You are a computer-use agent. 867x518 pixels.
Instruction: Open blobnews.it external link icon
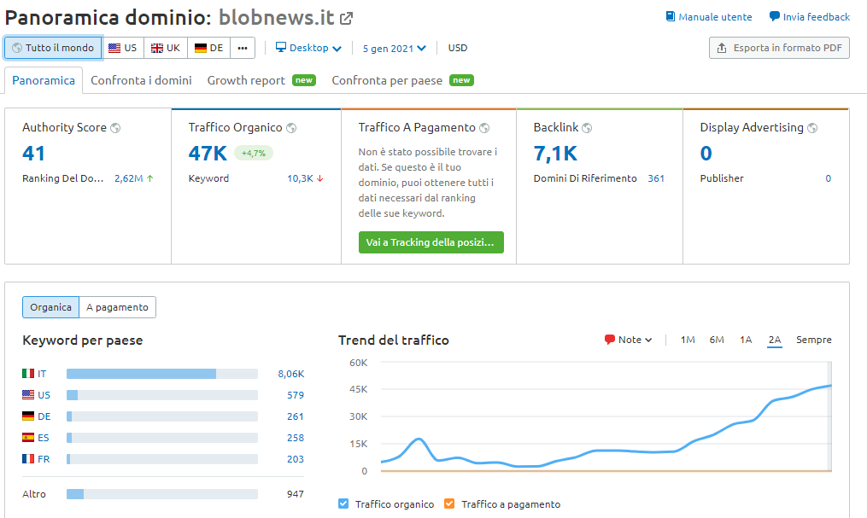click(346, 18)
